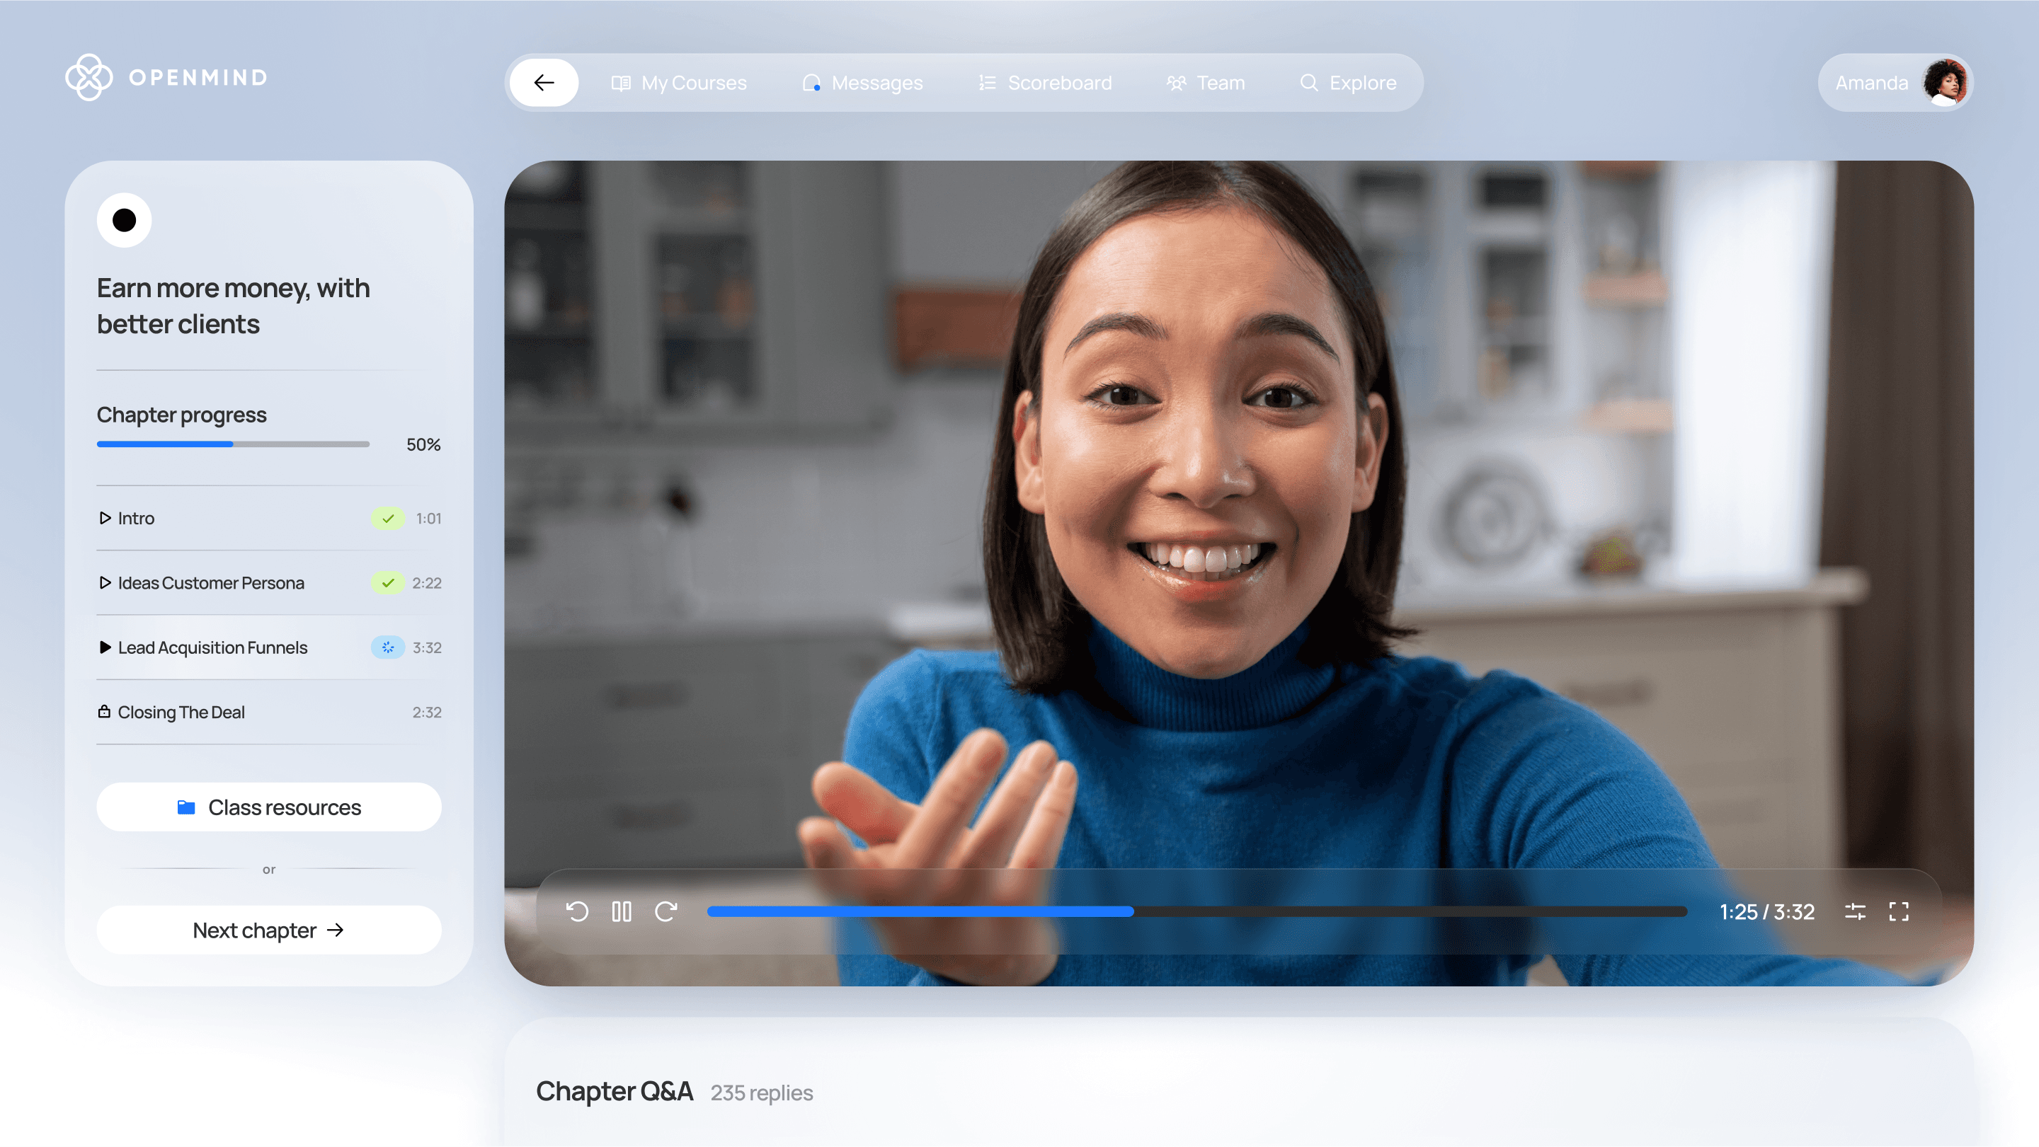
Task: Click Ideas Customer Persona checkmark badge
Action: (388, 583)
